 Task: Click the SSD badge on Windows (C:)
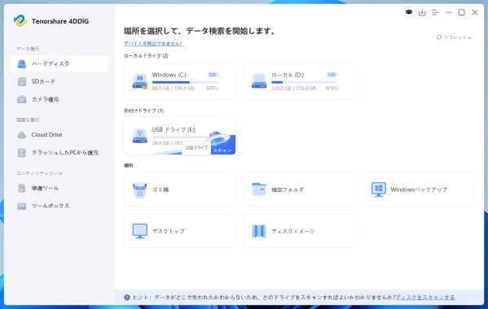(213, 75)
